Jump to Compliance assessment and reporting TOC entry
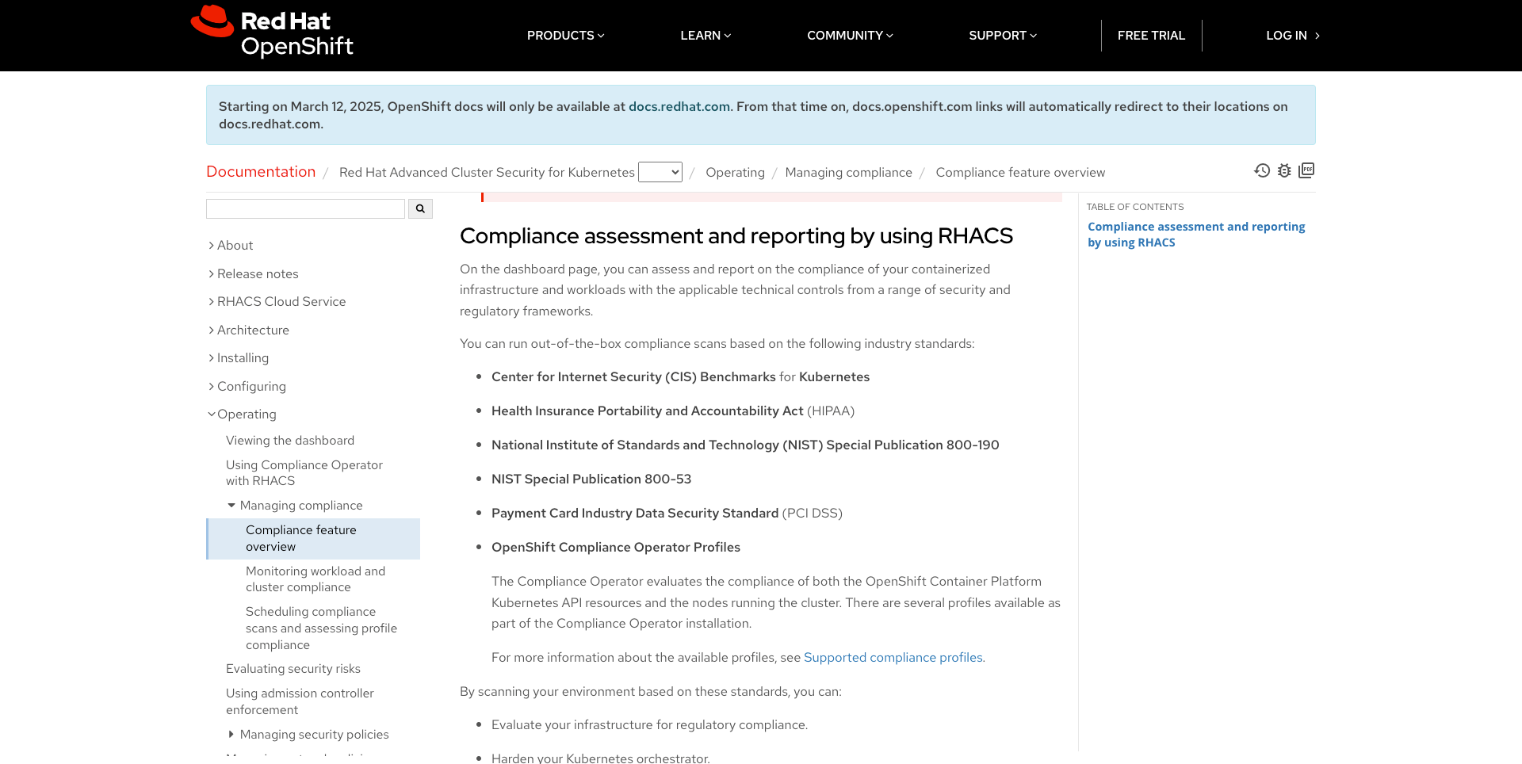This screenshot has height=764, width=1522. pos(1196,235)
